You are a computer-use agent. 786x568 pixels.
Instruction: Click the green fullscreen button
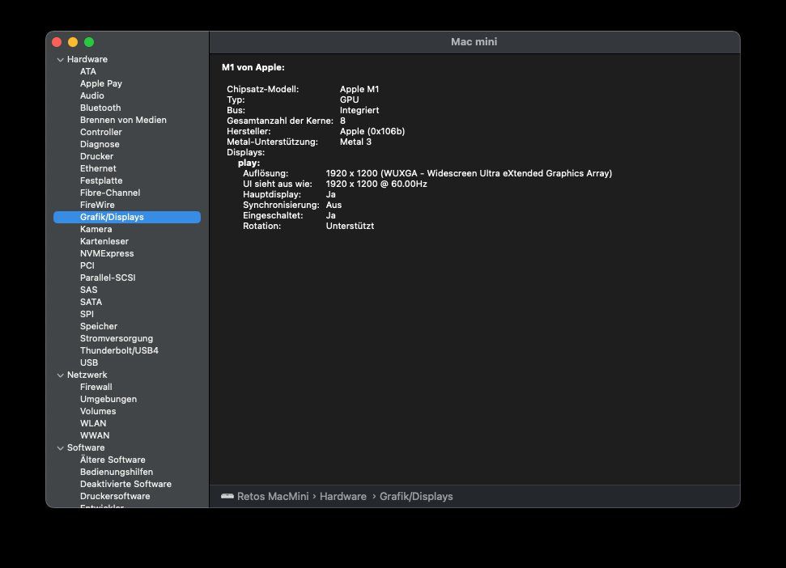pyautogui.click(x=89, y=42)
